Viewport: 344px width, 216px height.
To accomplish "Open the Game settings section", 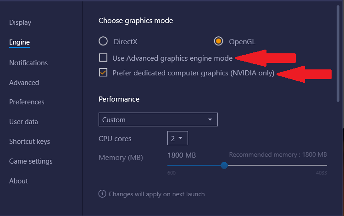I will [x=31, y=161].
